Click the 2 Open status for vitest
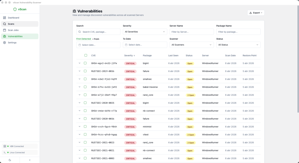 (190, 135)
